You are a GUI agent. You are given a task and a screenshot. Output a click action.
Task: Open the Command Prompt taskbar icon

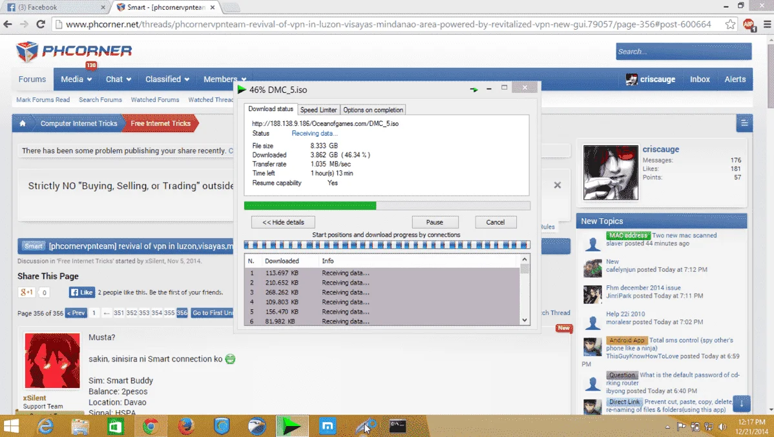pos(397,426)
